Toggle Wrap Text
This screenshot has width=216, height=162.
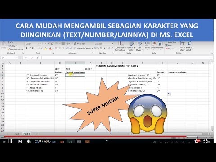pos(80,44)
